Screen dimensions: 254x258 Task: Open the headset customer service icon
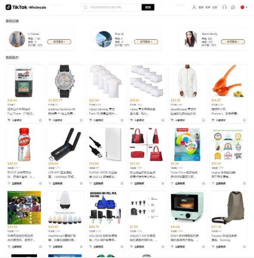click(225, 7)
